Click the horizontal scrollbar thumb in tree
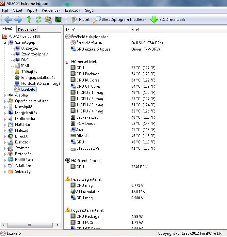227x237 pixels. coord(30,225)
